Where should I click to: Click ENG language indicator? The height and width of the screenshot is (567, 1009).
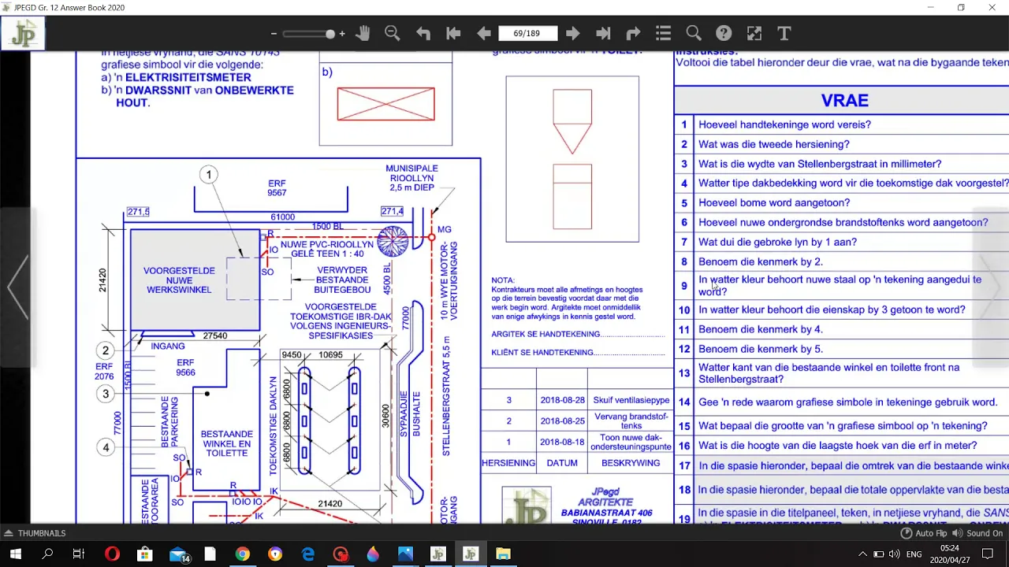[914, 554]
